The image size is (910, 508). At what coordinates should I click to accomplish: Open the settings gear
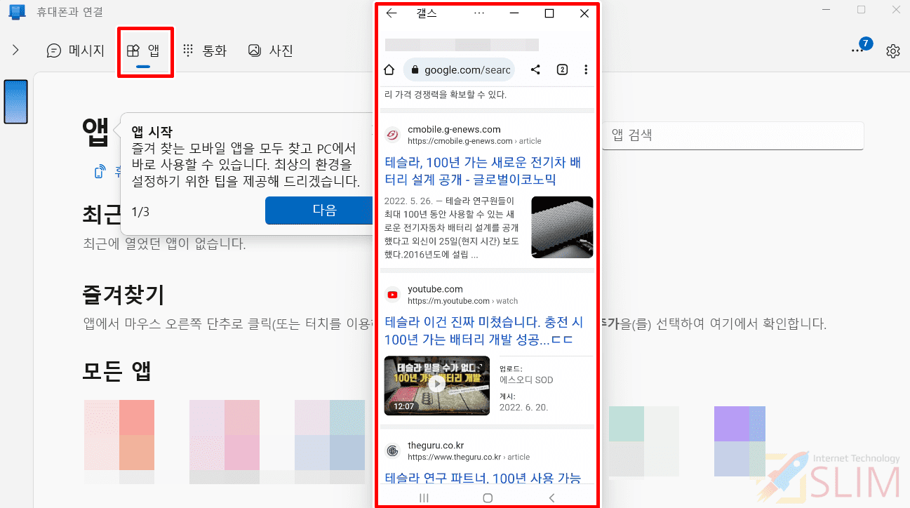[892, 51]
